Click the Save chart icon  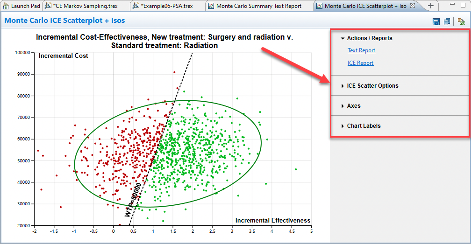click(x=436, y=21)
